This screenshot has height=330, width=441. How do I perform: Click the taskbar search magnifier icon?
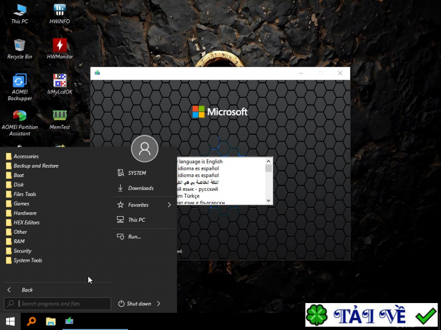point(31,321)
